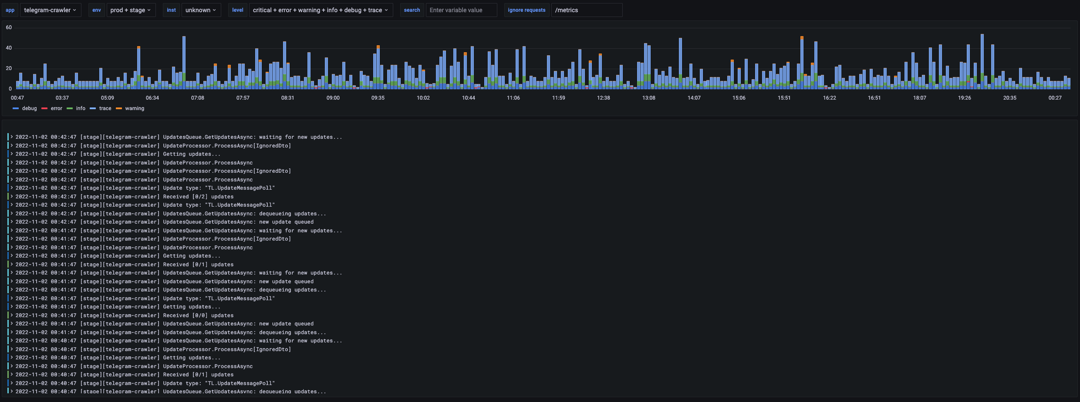Viewport: 1080px width, 402px height.
Task: Expand the 00:42:47 Received [0/2] updates row
Action: point(12,197)
